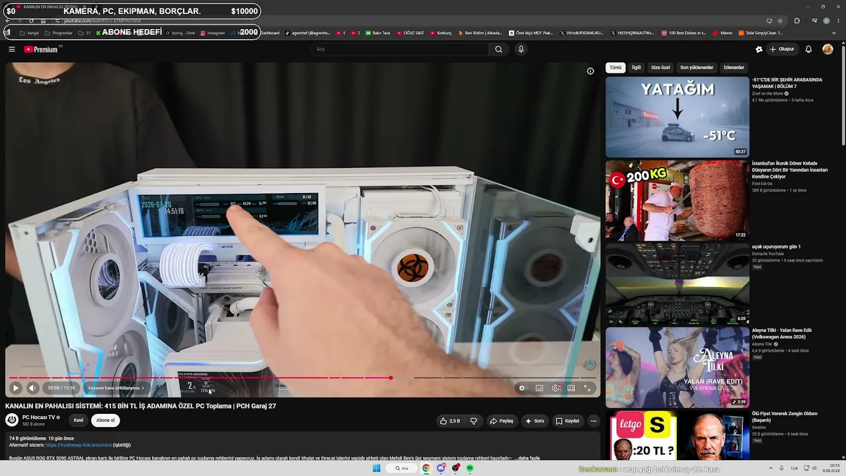Open 'Ölü Fiyat Vererek Zengin Oldum' title
Image resolution: width=846 pixels, height=476 pixels.
click(x=785, y=417)
